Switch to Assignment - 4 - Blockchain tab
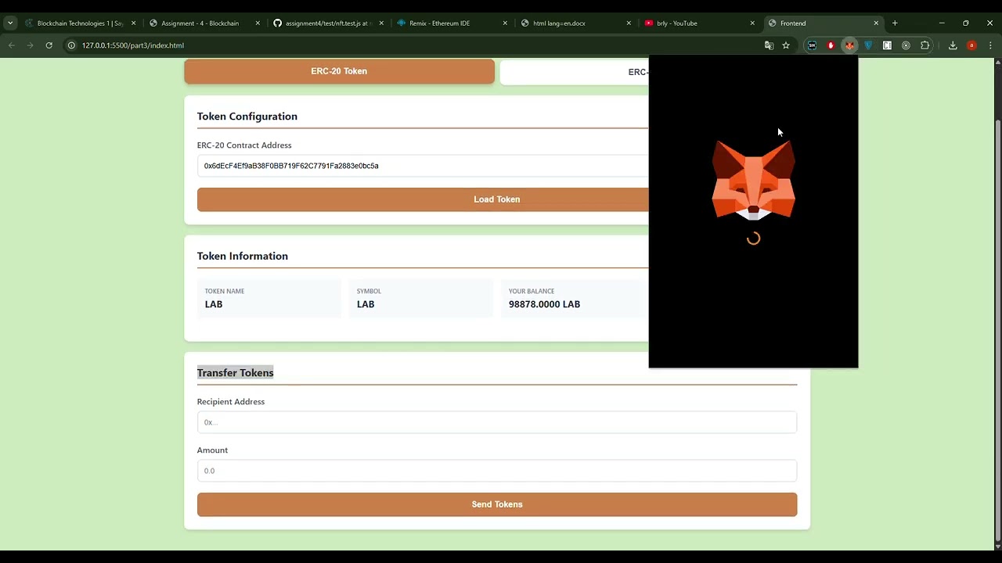This screenshot has width=1002, height=563. (203, 23)
